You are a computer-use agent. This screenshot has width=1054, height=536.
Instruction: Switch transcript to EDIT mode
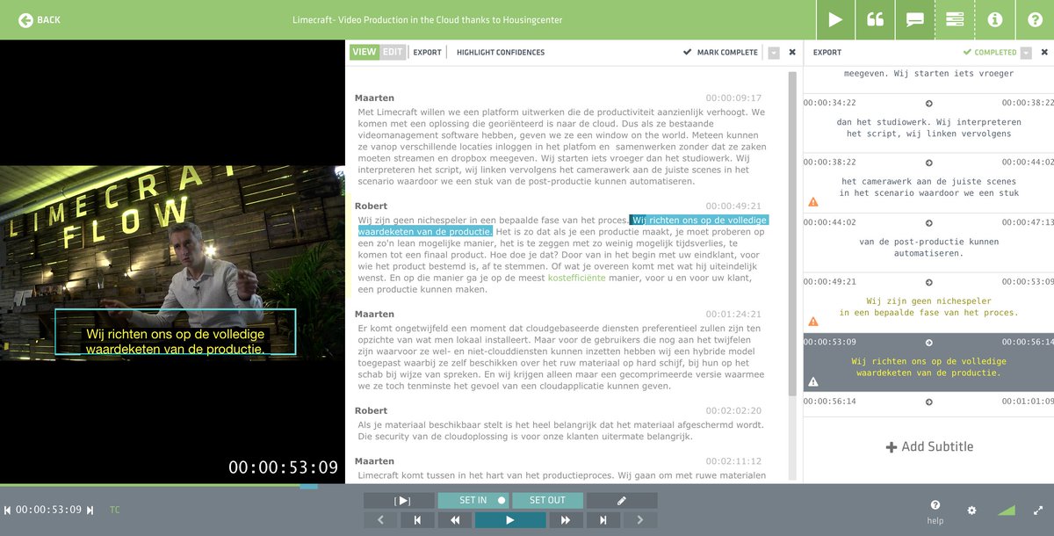393,52
